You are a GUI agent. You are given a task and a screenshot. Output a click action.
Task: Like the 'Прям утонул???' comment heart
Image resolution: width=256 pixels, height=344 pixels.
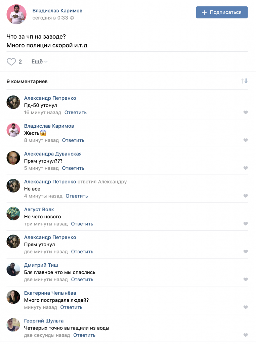246,168
